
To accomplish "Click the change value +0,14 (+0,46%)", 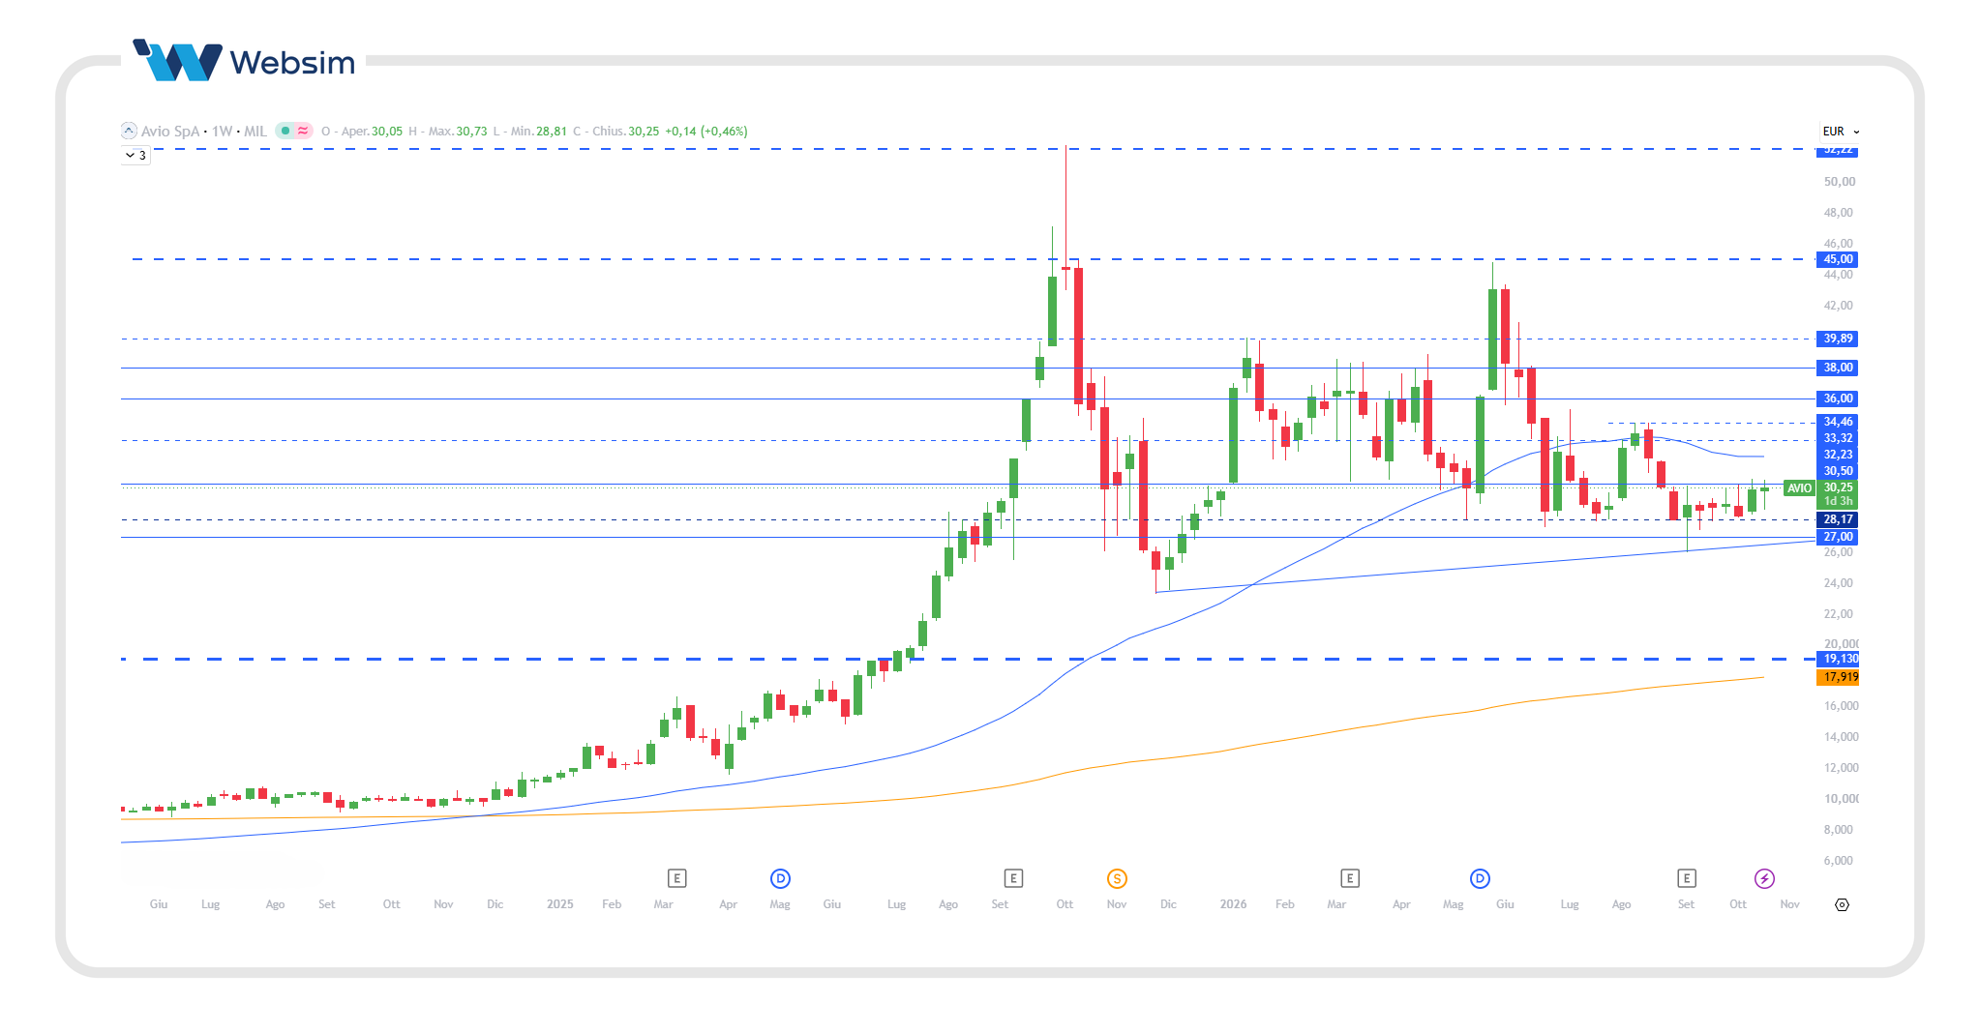I will coord(706,132).
